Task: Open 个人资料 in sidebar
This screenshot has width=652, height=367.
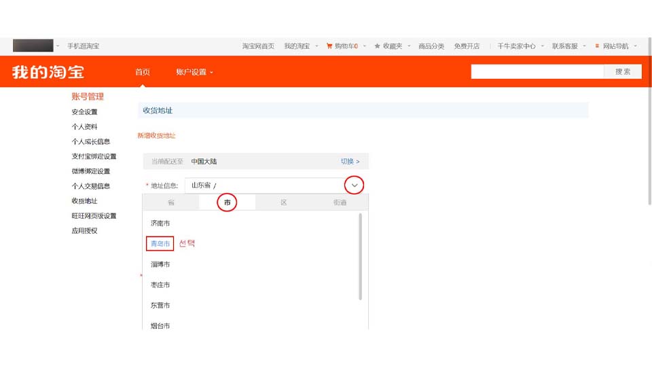Action: 84,126
